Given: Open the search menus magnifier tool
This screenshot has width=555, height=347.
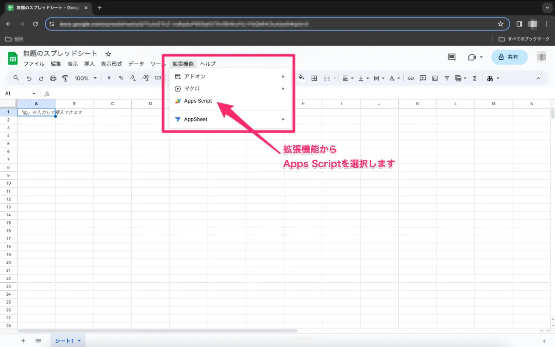Looking at the screenshot, I should tap(16, 78).
